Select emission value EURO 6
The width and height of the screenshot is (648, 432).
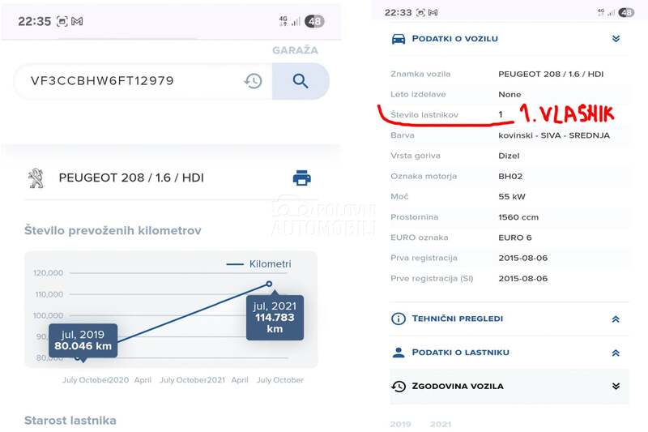click(515, 237)
